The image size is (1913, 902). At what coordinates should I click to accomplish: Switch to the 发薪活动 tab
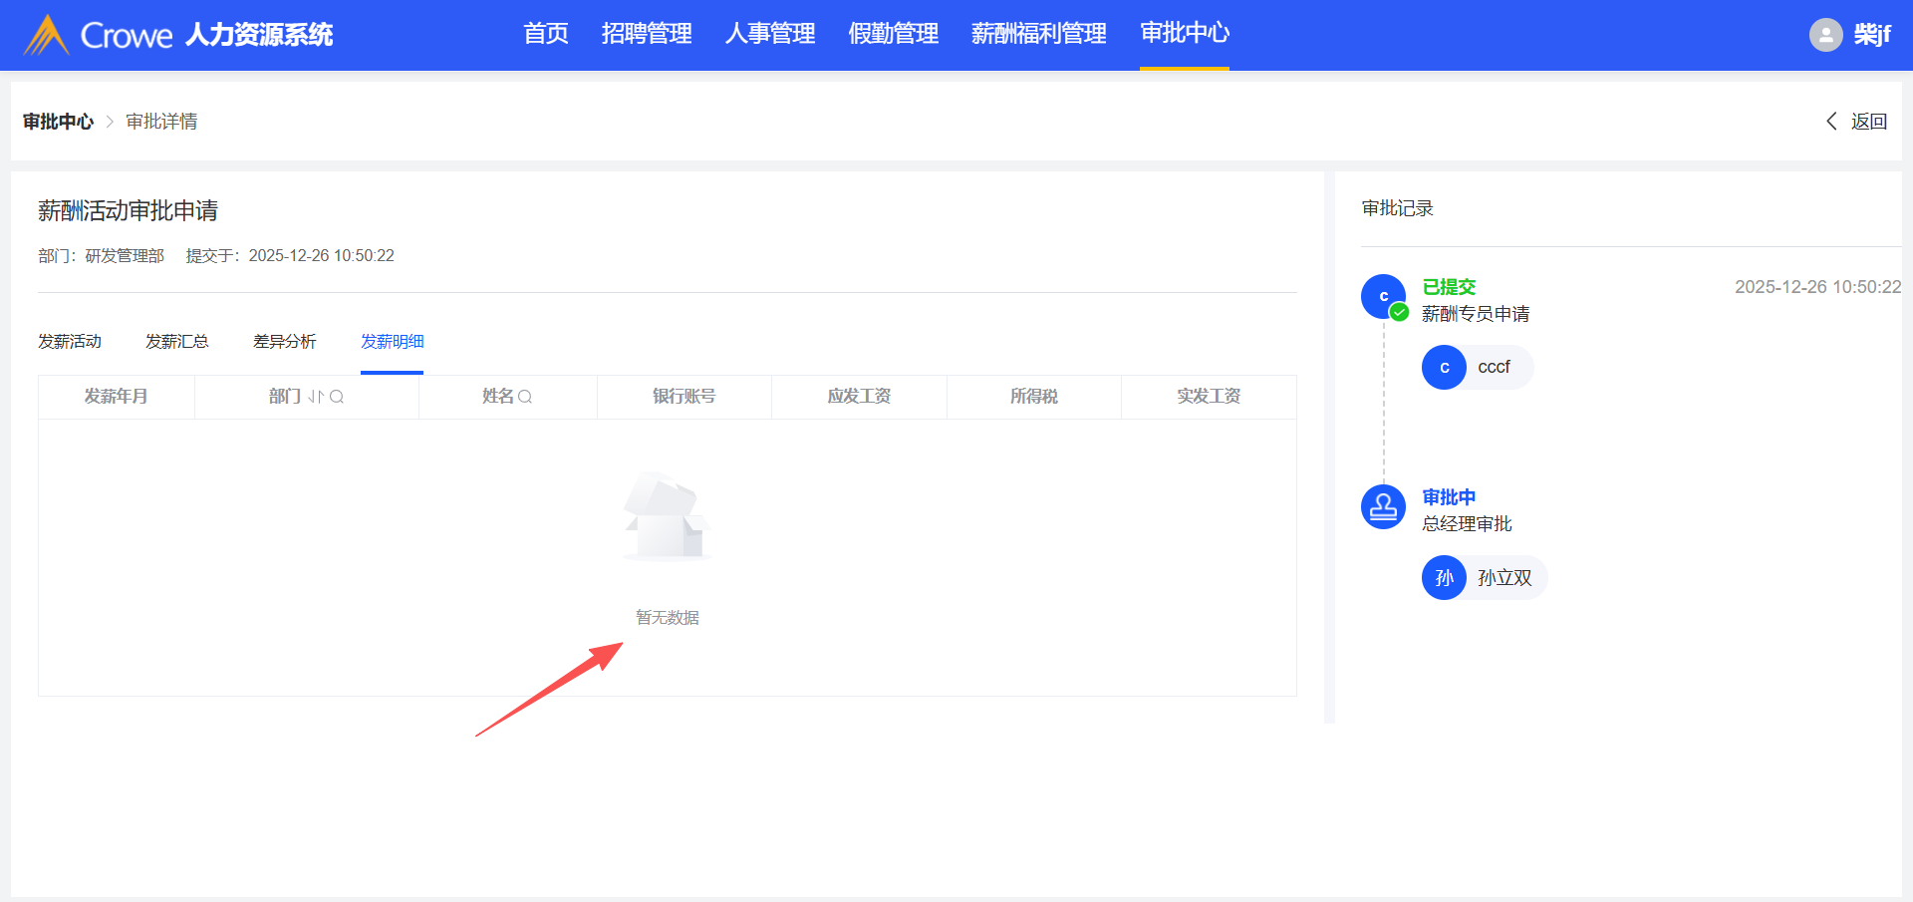70,342
